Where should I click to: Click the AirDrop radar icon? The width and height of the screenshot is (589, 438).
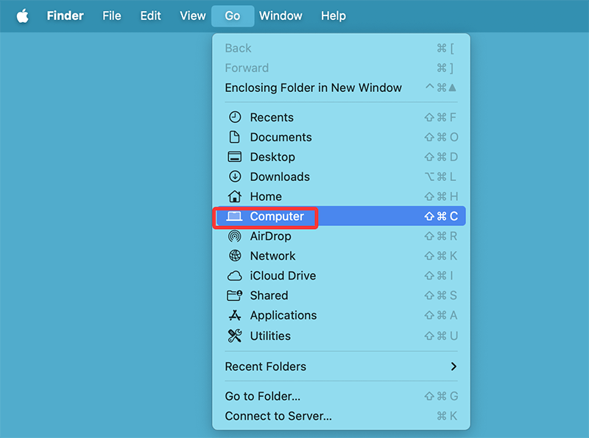coord(235,236)
